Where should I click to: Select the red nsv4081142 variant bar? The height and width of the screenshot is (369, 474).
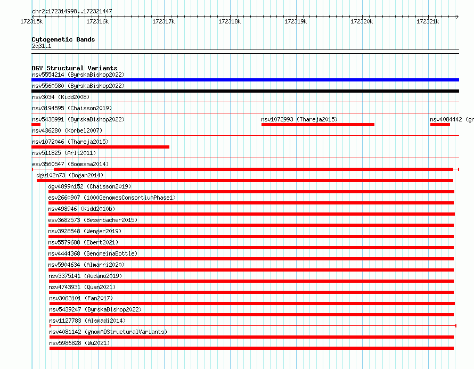pos(251,337)
